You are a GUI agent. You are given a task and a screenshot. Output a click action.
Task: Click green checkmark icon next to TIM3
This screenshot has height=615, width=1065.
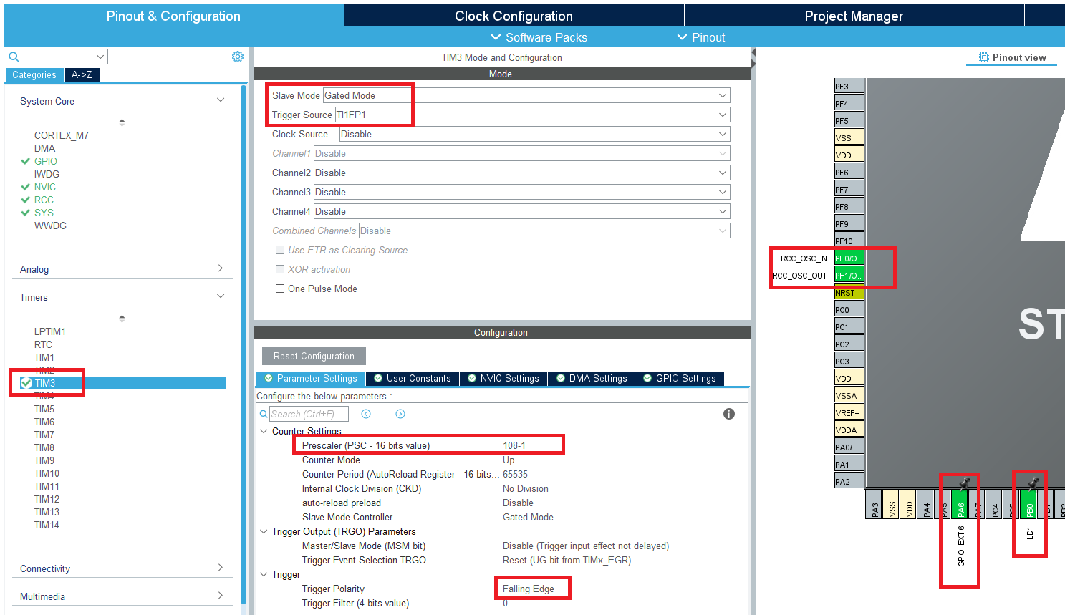point(26,383)
